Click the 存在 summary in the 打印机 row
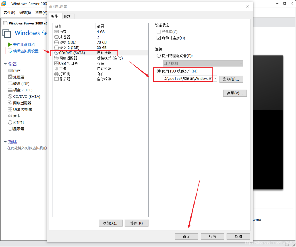This screenshot has width=296, height=247. 100,74
